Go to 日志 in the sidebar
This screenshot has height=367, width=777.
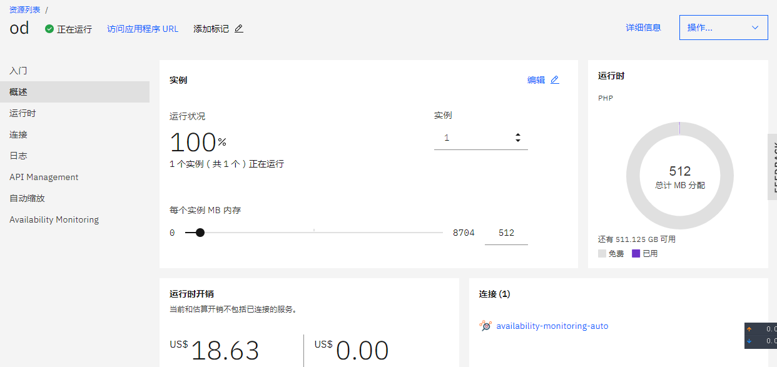(18, 156)
